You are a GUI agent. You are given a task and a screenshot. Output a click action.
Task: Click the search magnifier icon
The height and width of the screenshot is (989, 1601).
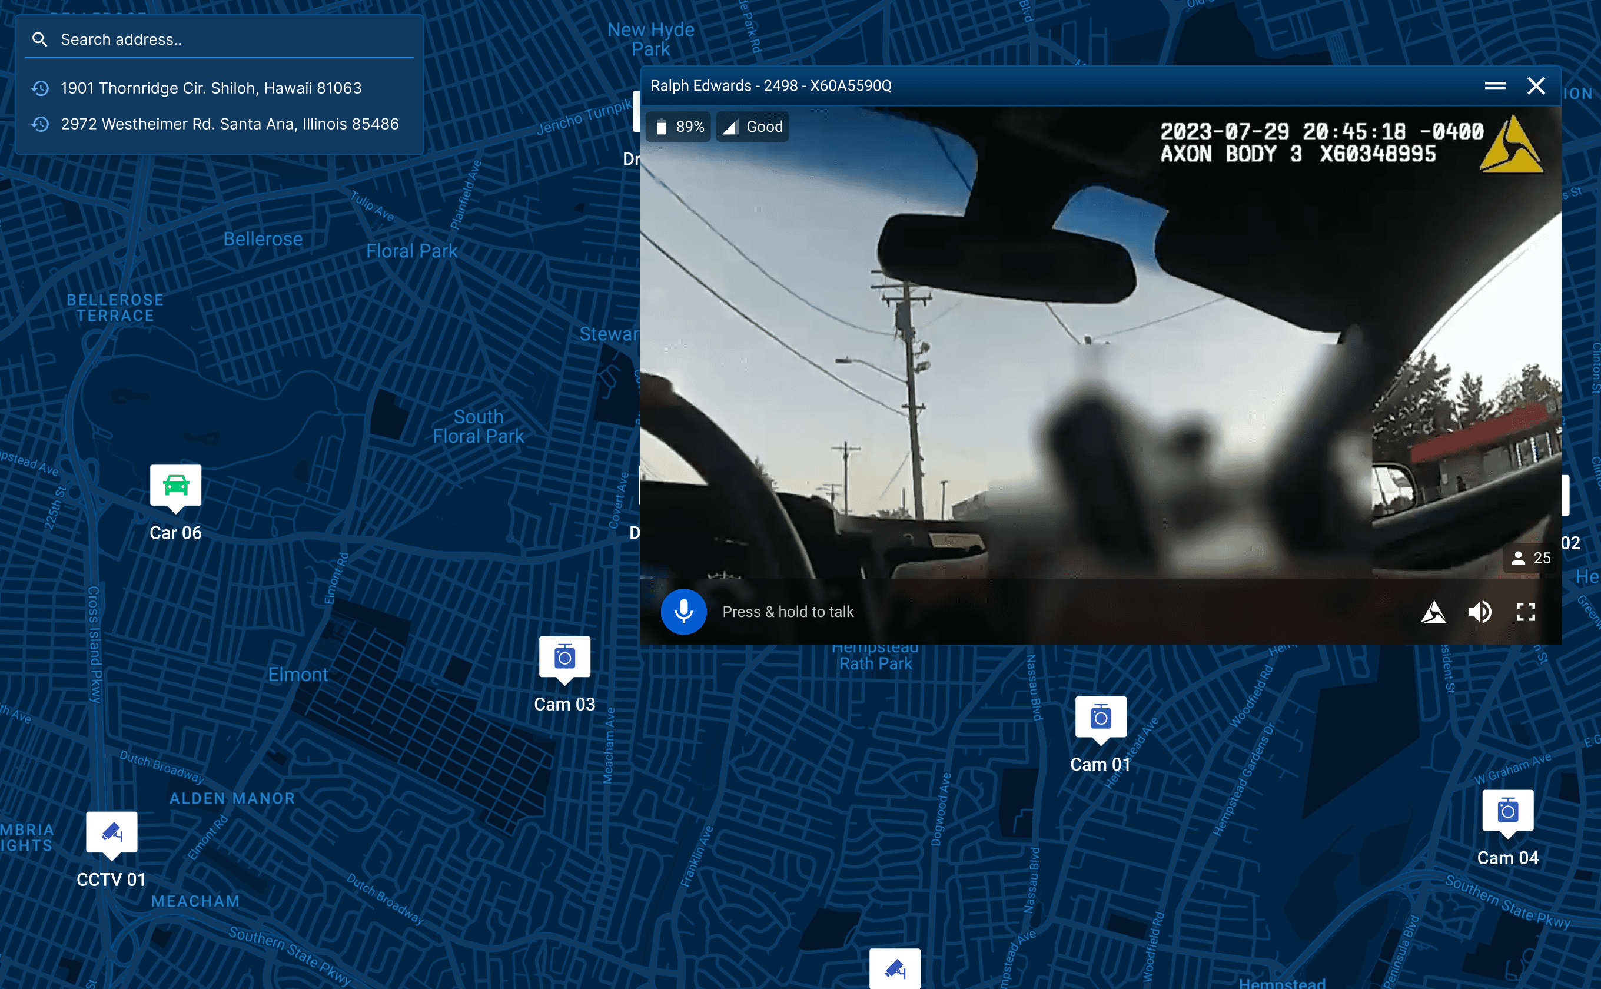tap(40, 40)
